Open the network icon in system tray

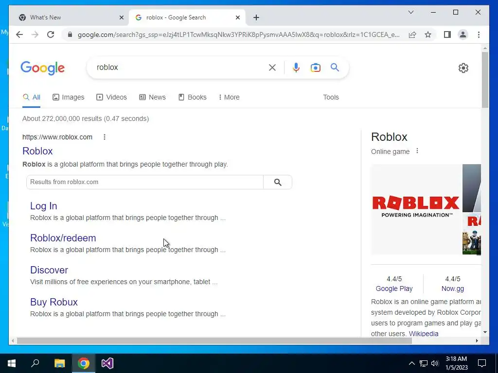coord(424,363)
